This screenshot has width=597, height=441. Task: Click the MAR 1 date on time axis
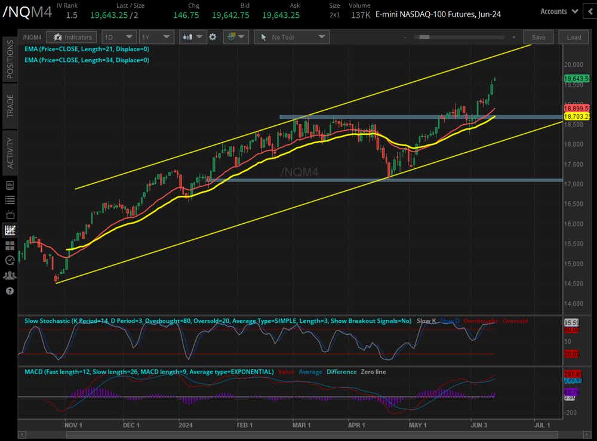tap(301, 425)
